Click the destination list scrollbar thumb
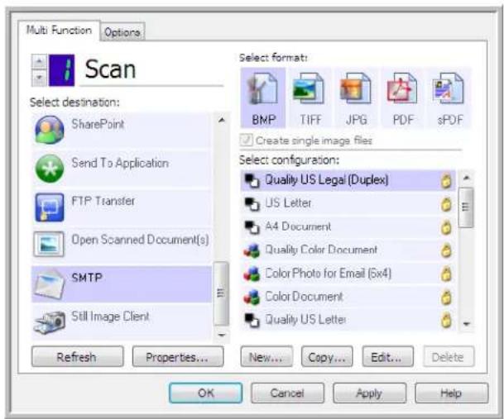Image resolution: width=504 pixels, height=419 pixels. coord(221,293)
